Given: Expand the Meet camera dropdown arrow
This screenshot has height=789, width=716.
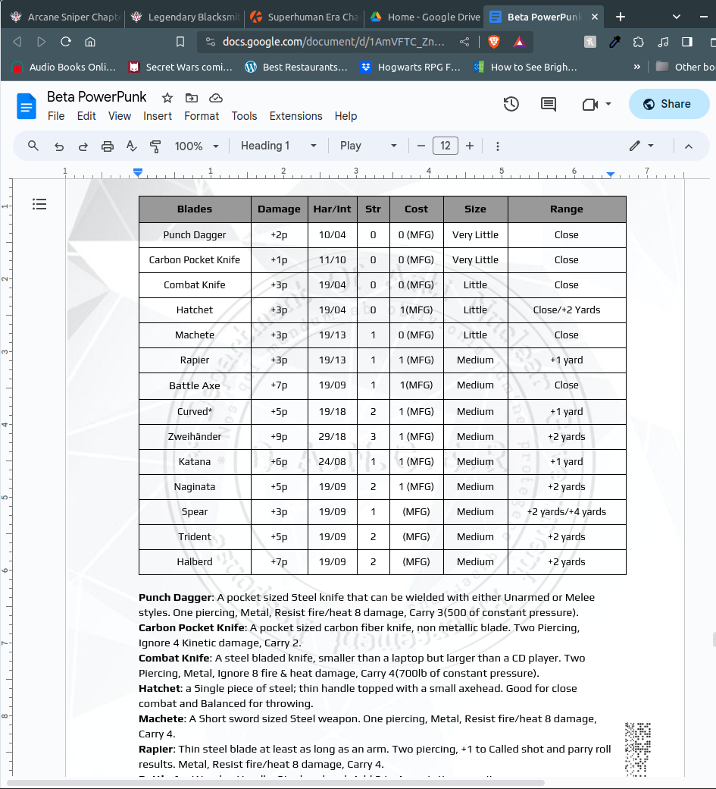Looking at the screenshot, I should [608, 104].
